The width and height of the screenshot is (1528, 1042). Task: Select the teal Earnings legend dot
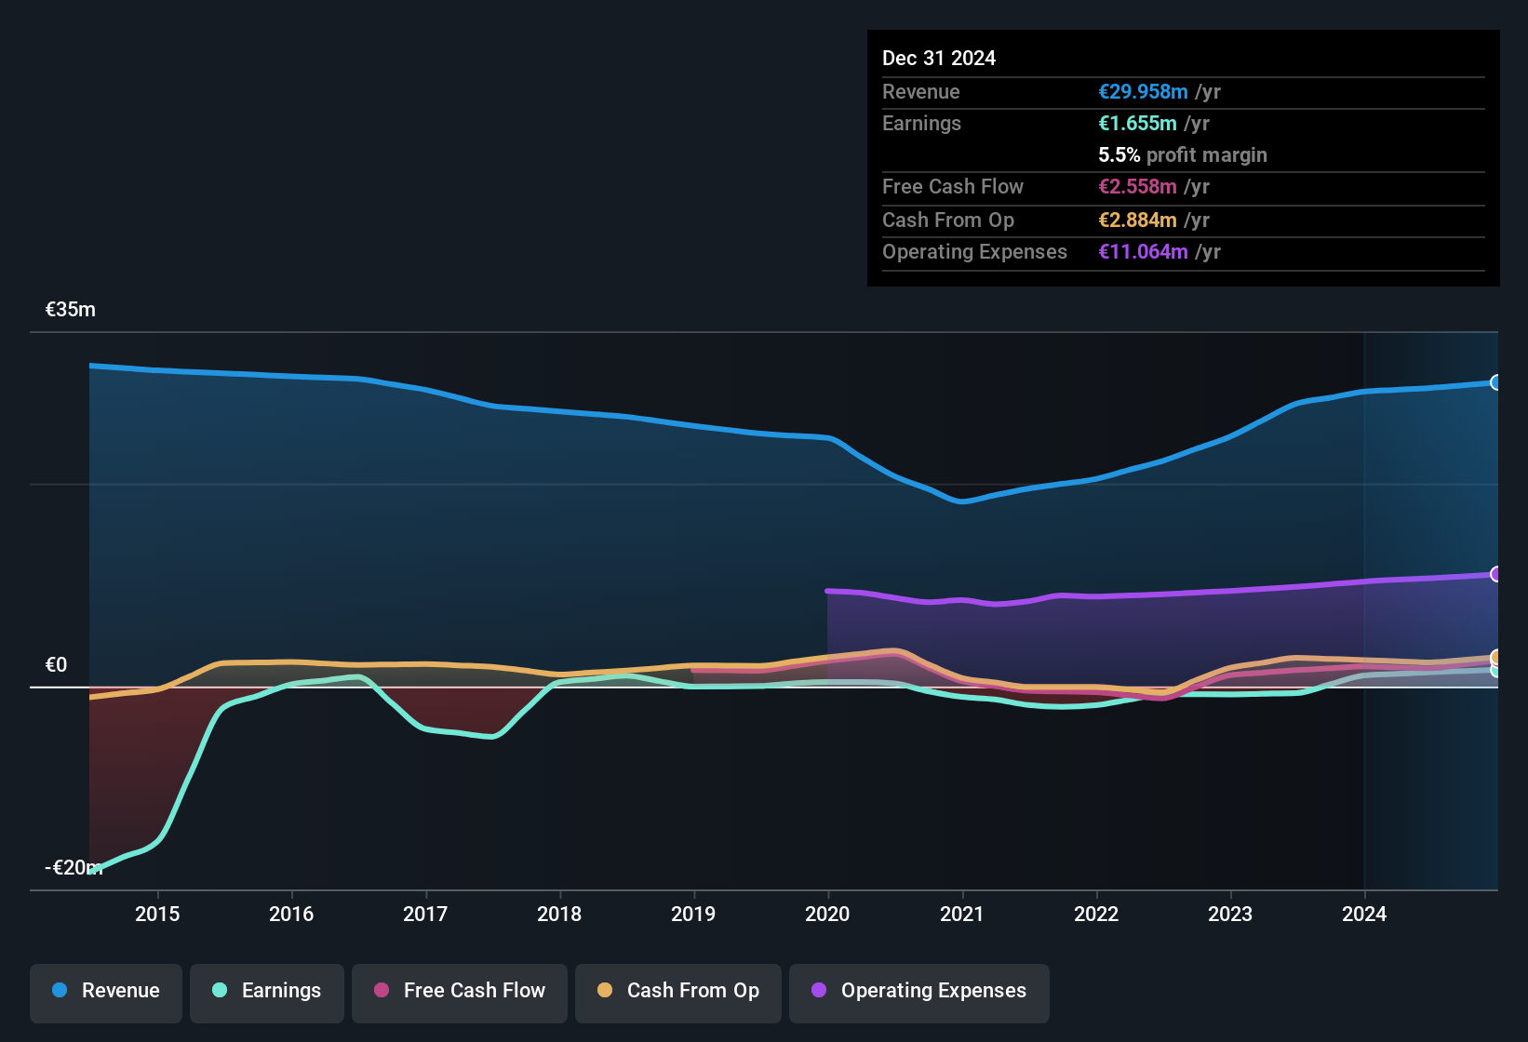(x=220, y=991)
